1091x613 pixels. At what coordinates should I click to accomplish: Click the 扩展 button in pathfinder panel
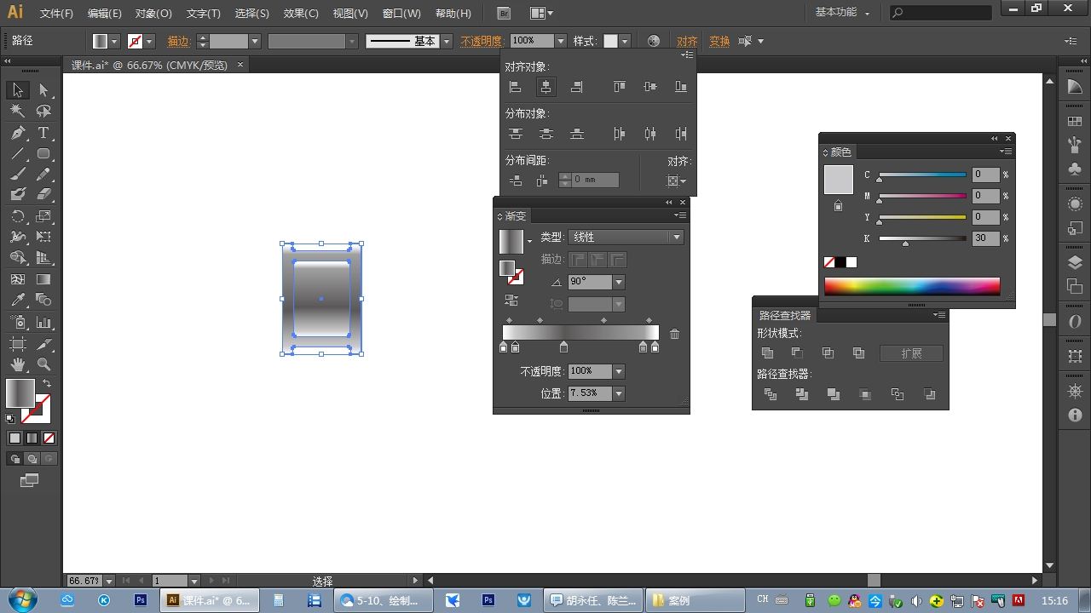tap(912, 353)
